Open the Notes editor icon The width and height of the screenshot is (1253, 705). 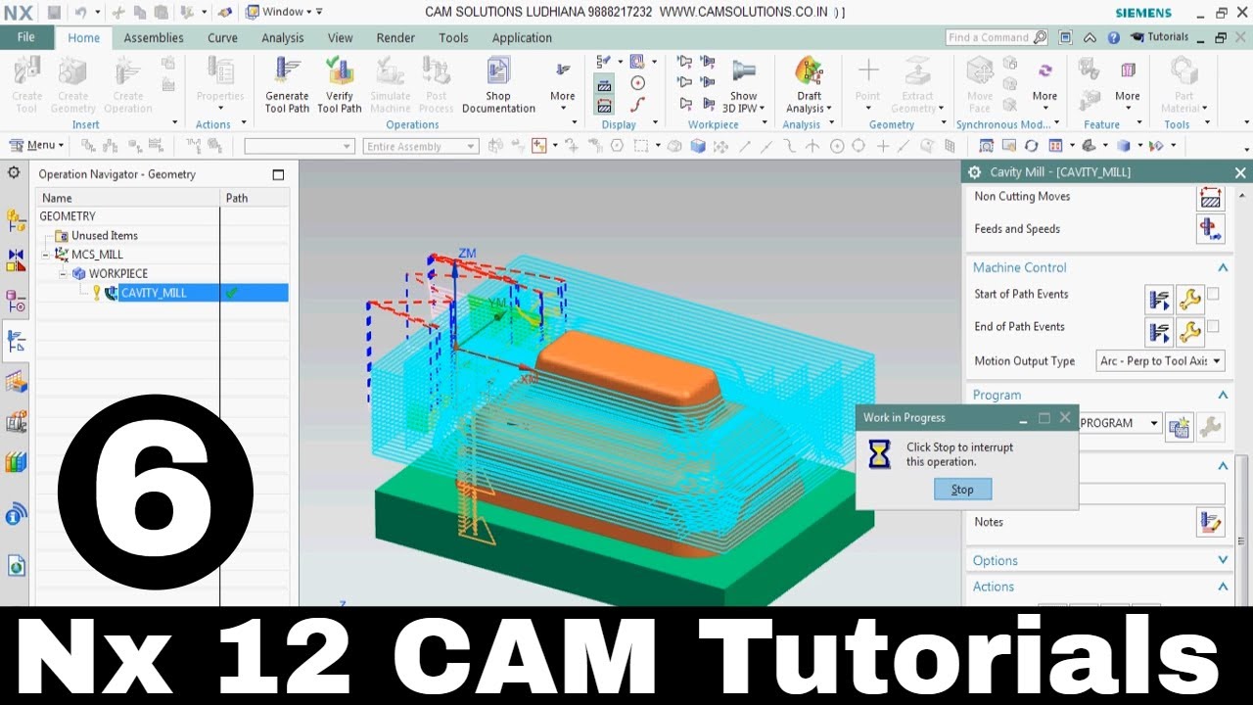(x=1211, y=522)
